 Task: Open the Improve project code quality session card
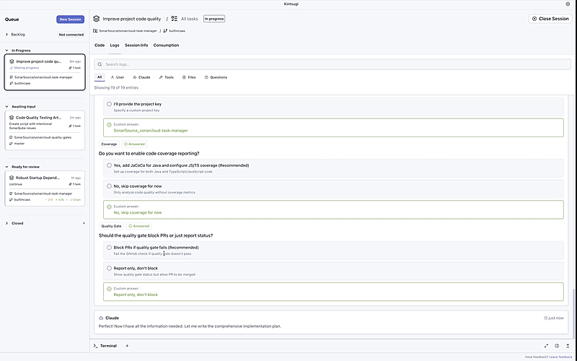(x=45, y=72)
